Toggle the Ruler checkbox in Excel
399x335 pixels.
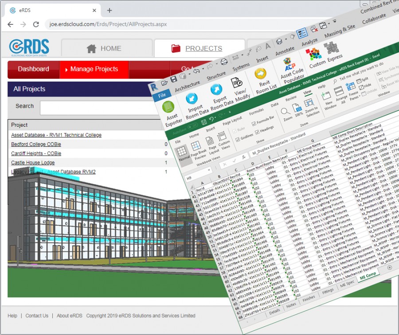(235, 131)
